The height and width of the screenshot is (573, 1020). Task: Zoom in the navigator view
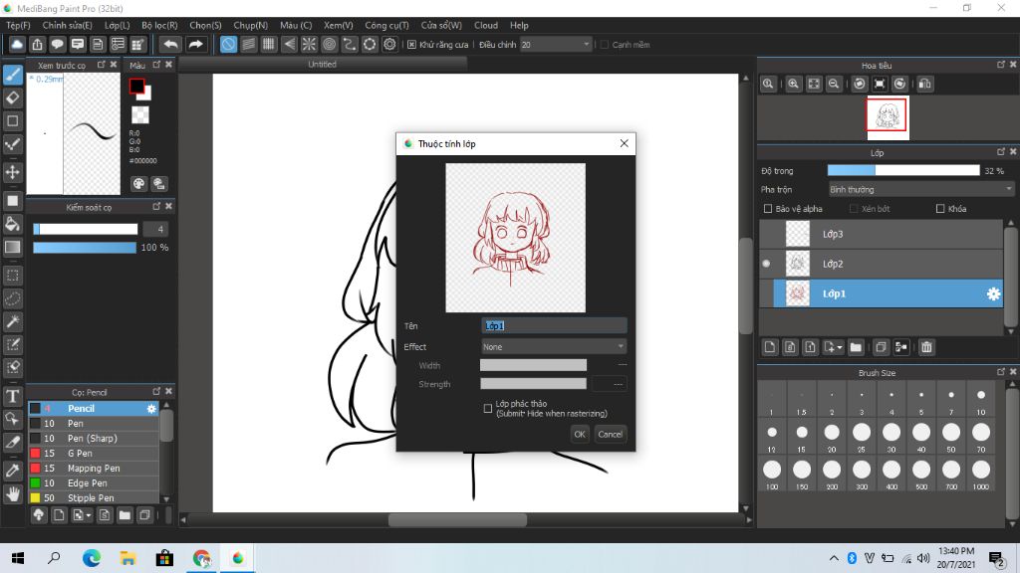[793, 84]
